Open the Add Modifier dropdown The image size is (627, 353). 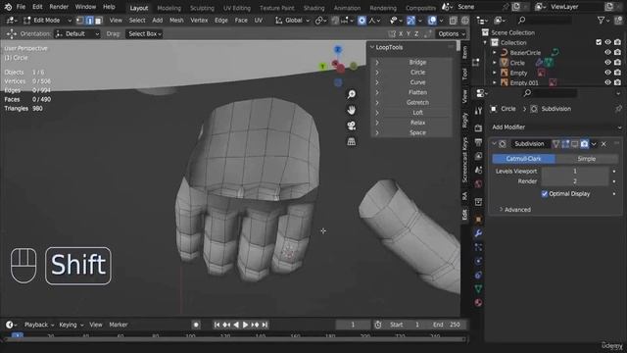(555, 127)
